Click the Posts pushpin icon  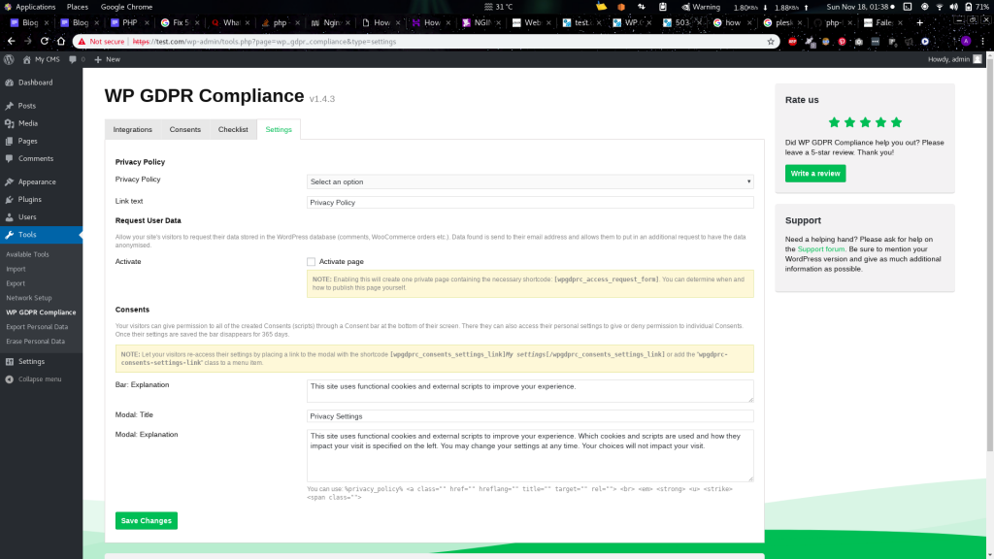tap(10, 106)
